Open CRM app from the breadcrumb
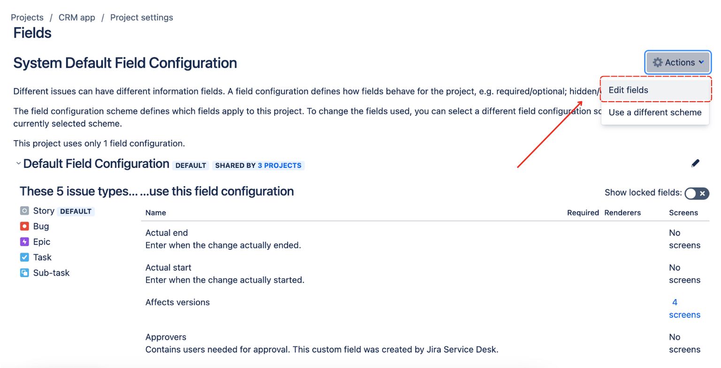This screenshot has height=368, width=721. click(77, 17)
